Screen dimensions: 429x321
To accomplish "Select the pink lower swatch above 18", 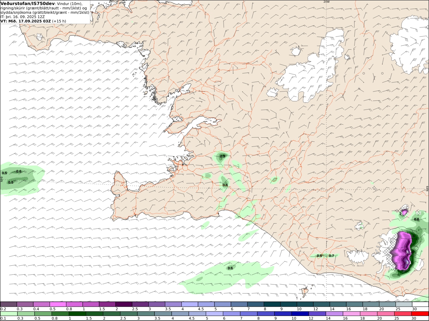I will (369, 314).
